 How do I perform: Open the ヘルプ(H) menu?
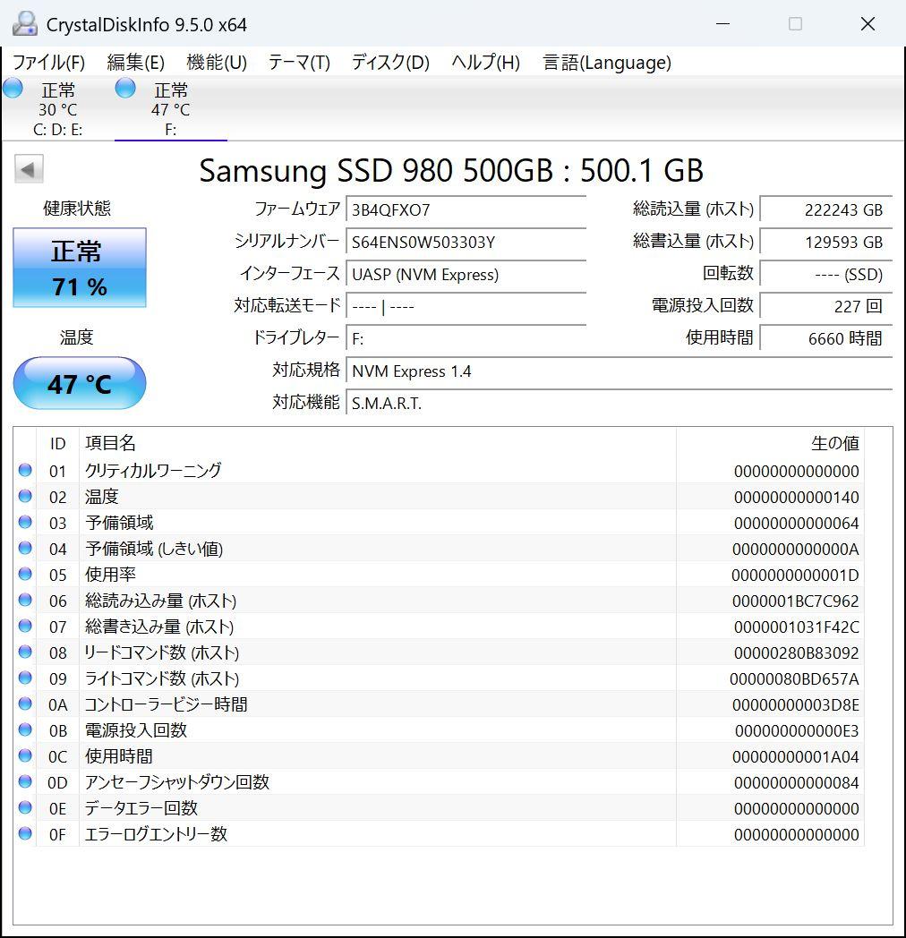pos(485,63)
